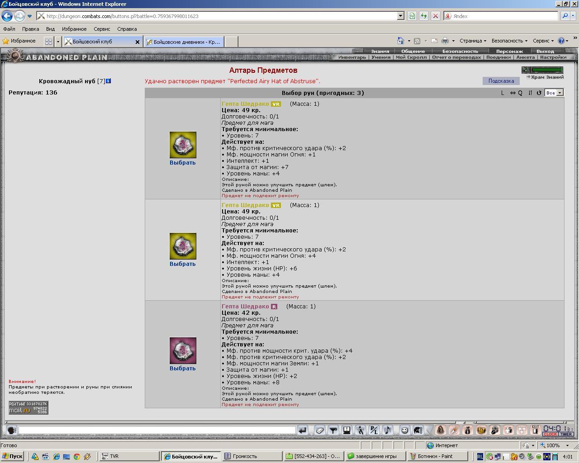The width and height of the screenshot is (579, 463).
Task: Click the horizontal double-arrow icon in rune header
Action: [x=513, y=93]
